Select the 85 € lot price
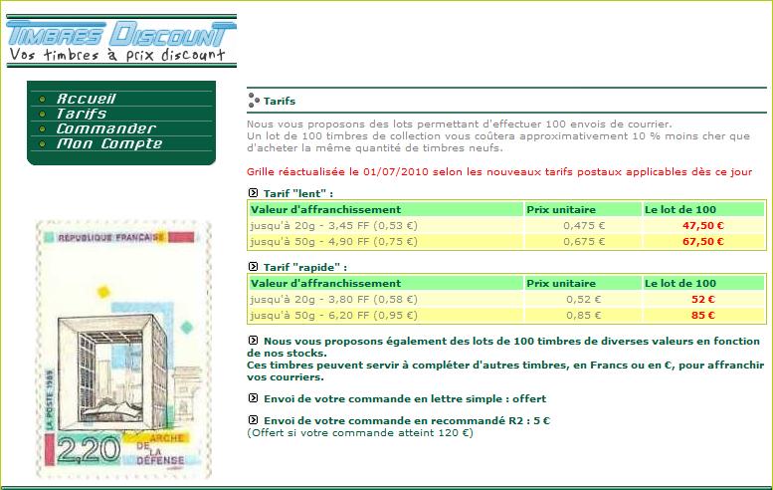Viewport: 773px width, 490px height. (702, 317)
